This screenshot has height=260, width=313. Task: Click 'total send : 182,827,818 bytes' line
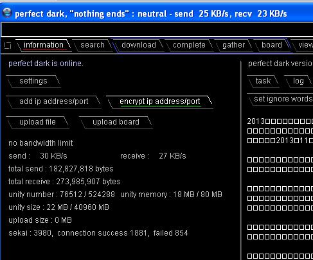click(61, 169)
